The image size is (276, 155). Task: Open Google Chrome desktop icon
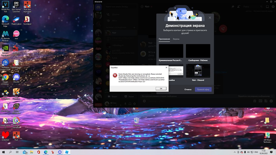(5, 79)
